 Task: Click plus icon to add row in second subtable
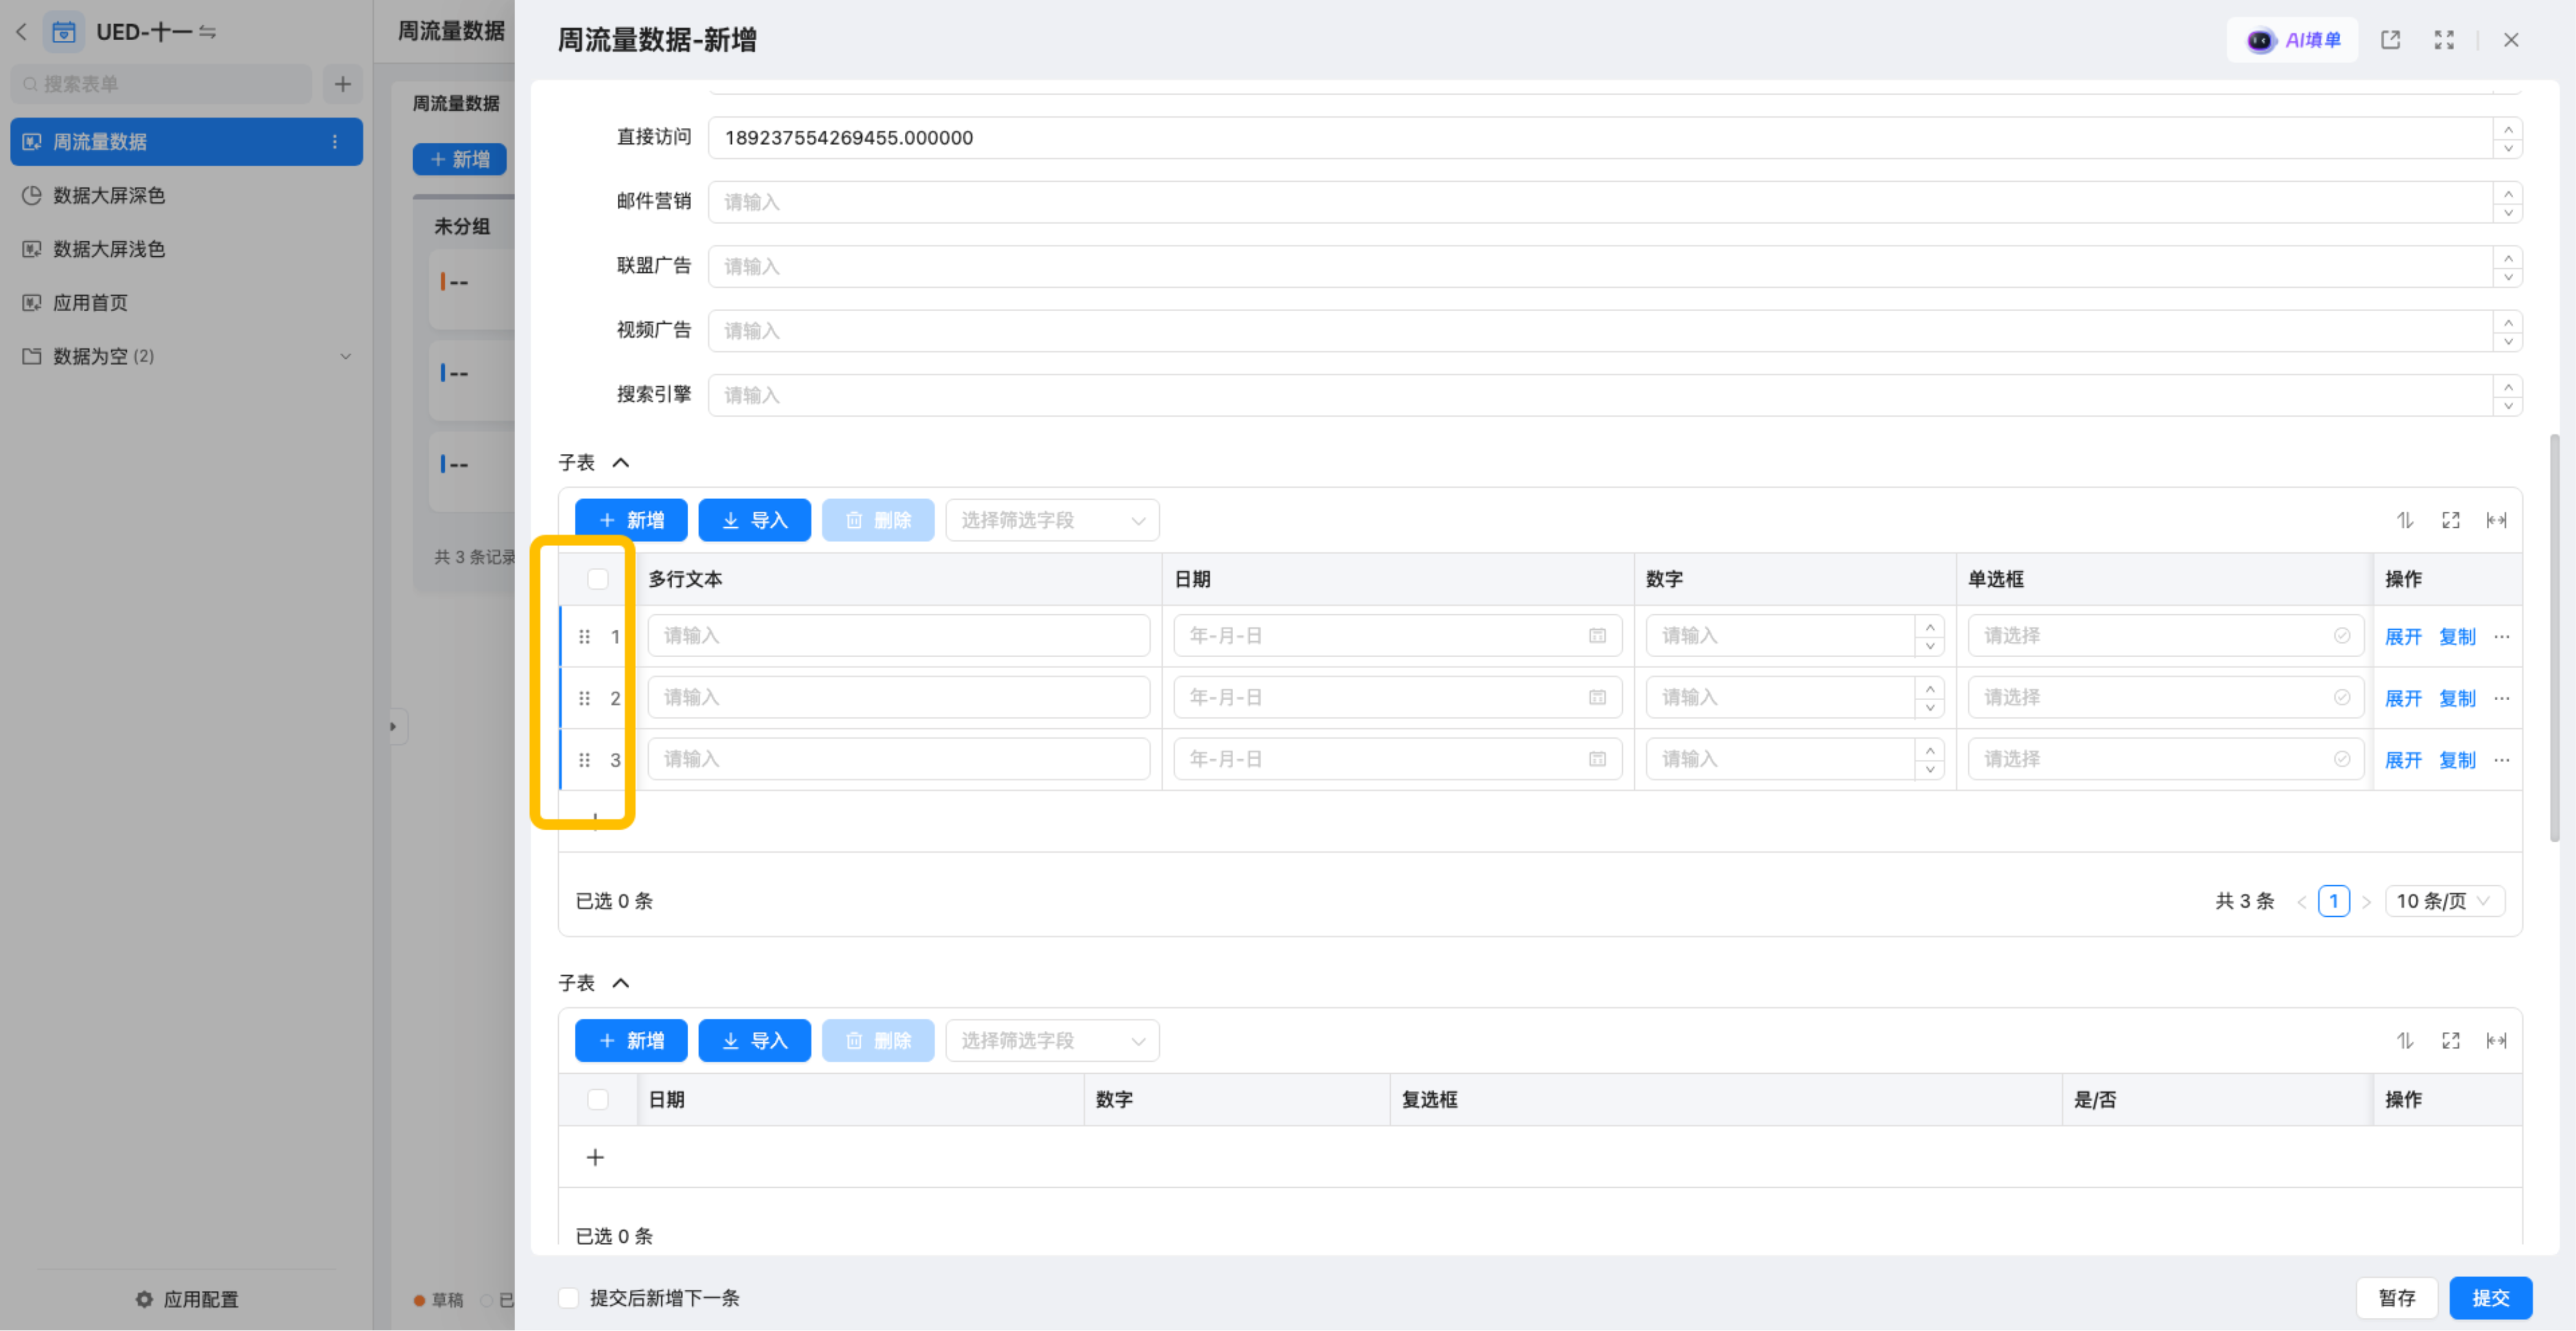pyautogui.click(x=595, y=1158)
